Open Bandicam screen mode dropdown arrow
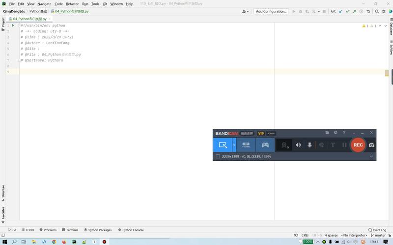Screen dimensions: 393x245 pyautogui.click(x=234, y=145)
